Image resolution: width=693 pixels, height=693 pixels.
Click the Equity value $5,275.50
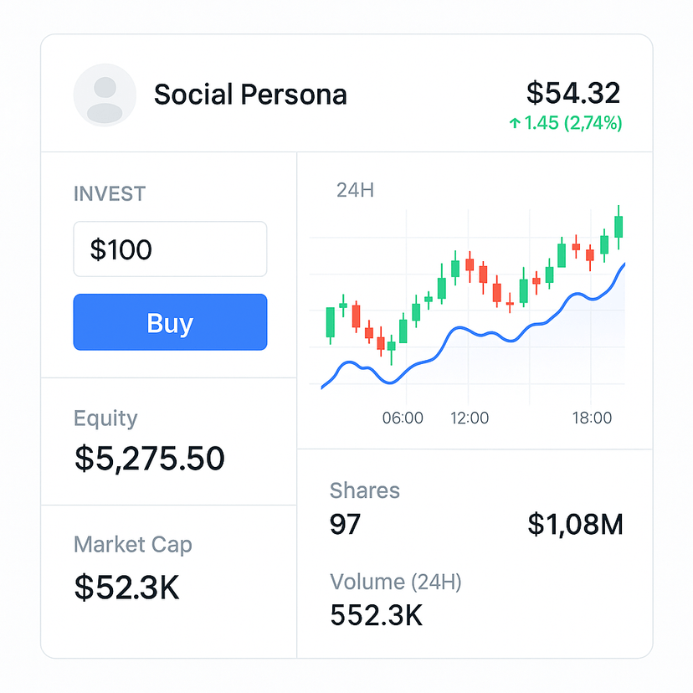[150, 459]
